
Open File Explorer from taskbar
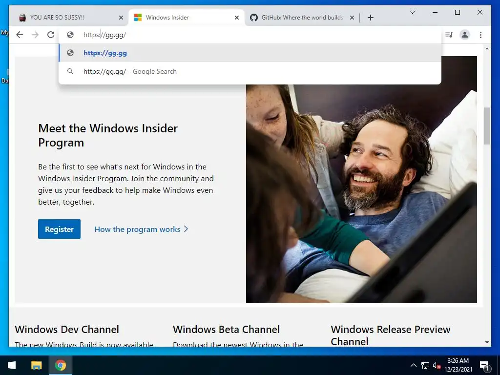pos(36,365)
